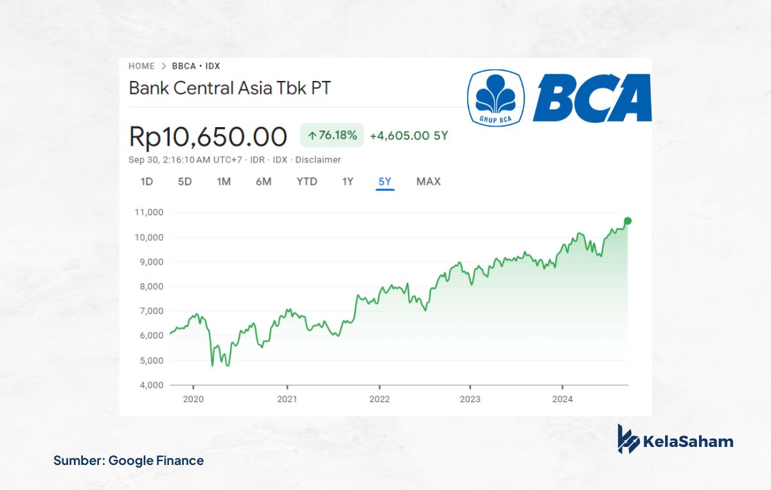Click the Rp10,650.00 price value
The width and height of the screenshot is (771, 490).
click(208, 137)
